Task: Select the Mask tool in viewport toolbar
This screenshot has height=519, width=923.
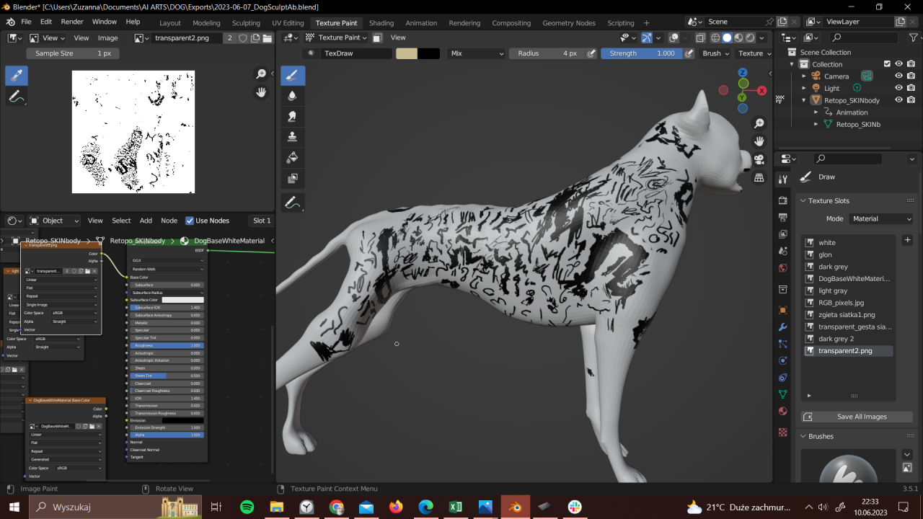Action: click(293, 177)
